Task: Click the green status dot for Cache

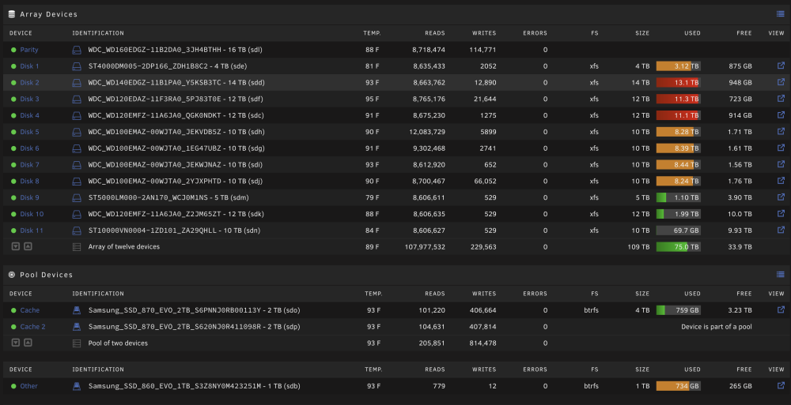Action: [x=13, y=310]
